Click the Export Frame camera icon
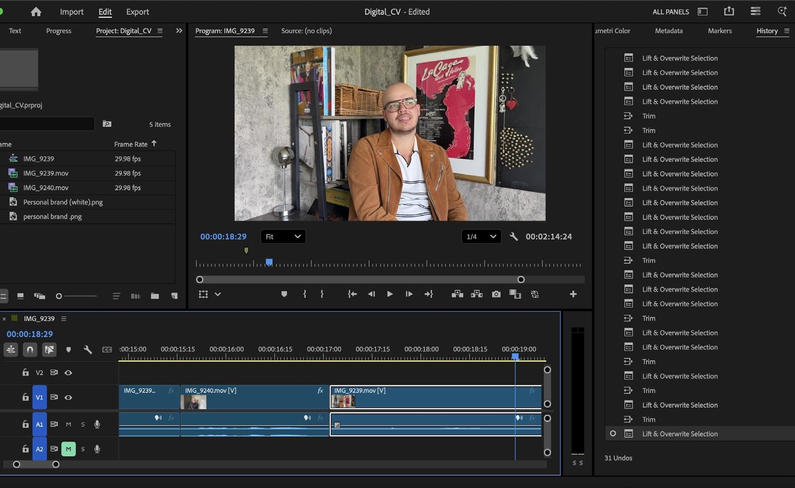The height and width of the screenshot is (488, 795). point(496,294)
